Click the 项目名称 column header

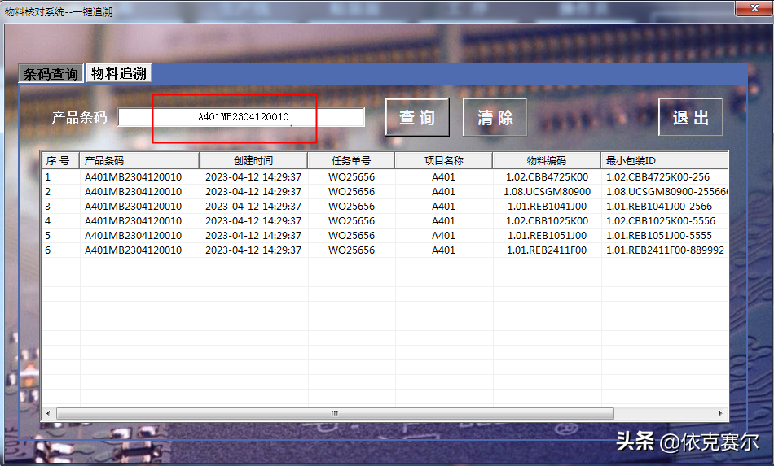[x=444, y=160]
